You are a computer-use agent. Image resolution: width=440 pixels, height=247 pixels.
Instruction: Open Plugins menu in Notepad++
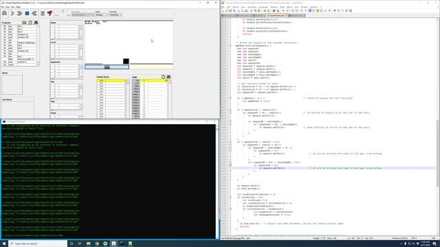pyautogui.click(x=305, y=7)
